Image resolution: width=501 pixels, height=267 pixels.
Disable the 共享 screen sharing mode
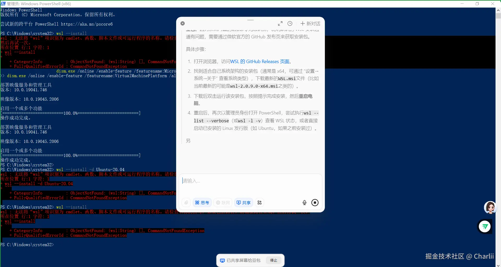tap(243, 202)
